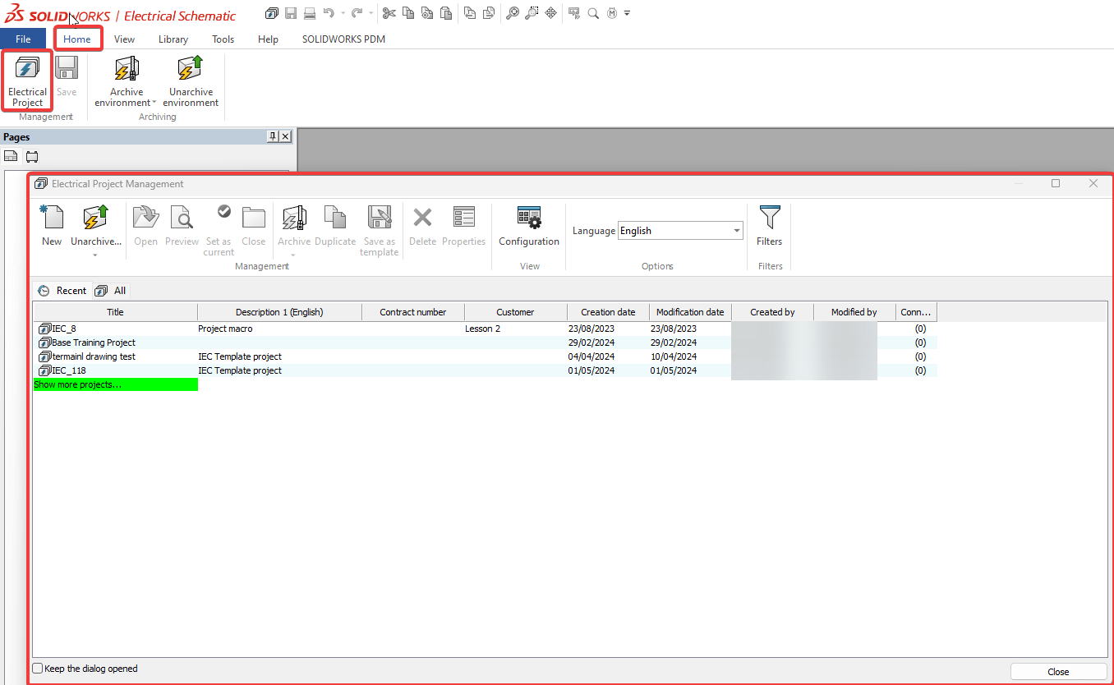Switch to the Library tab
This screenshot has height=685, width=1114.
point(173,39)
